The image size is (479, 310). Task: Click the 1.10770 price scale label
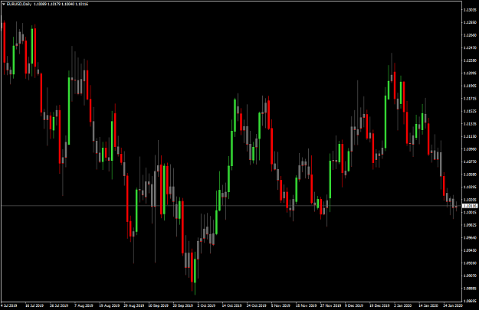coord(470,162)
